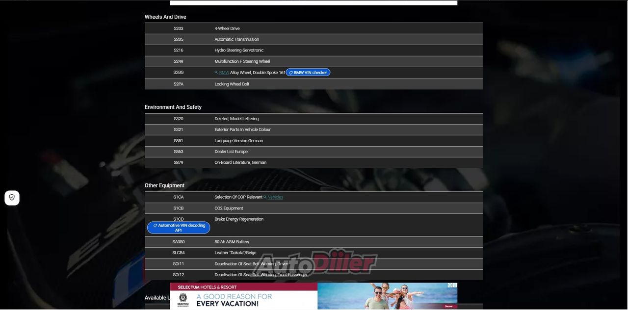Click the Automatic Transmission description

click(x=236, y=39)
